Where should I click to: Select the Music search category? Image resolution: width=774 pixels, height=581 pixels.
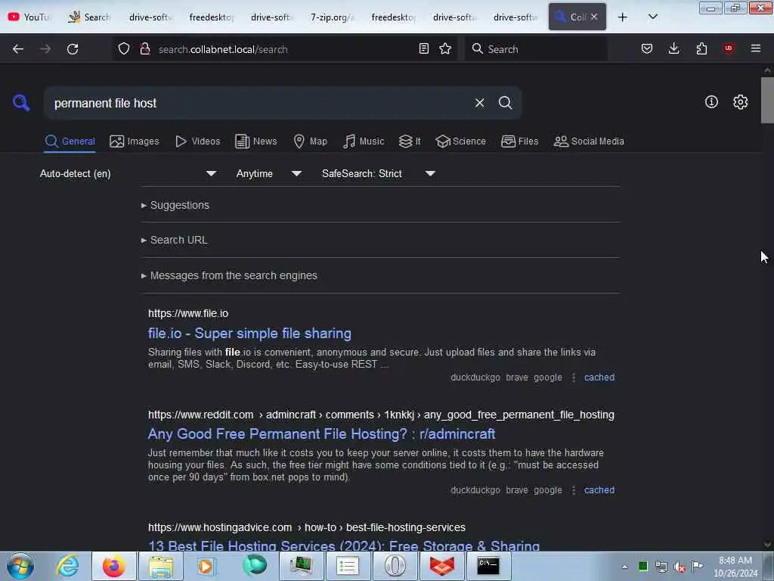364,141
